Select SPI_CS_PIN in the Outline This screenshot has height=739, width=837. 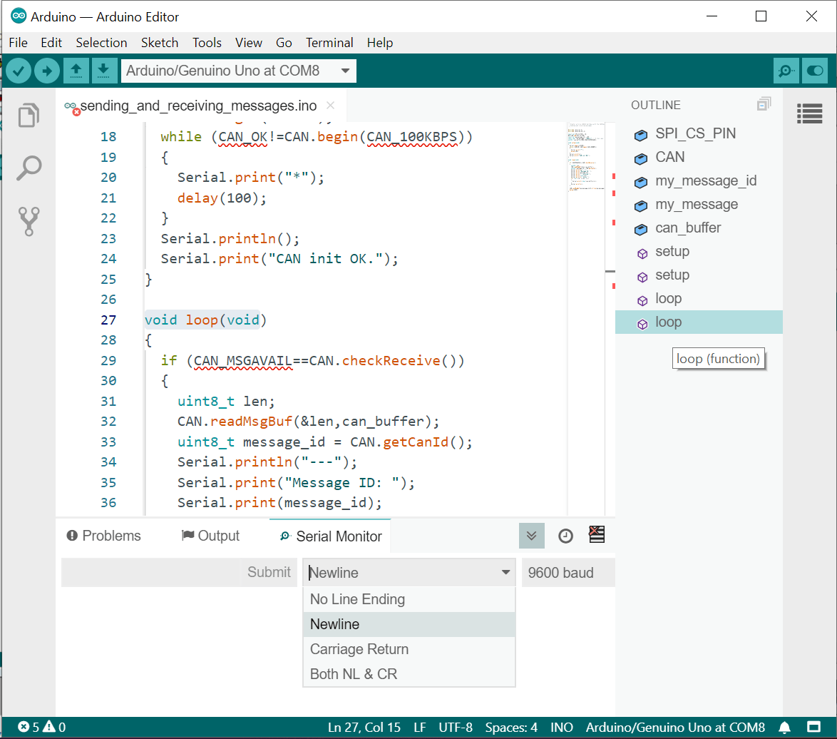(x=699, y=133)
